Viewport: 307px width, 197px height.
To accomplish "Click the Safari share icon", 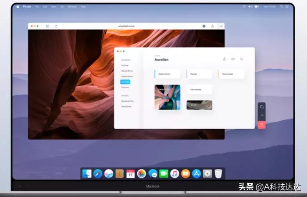I will [x=212, y=26].
